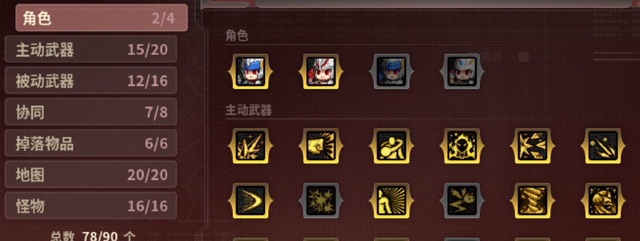Select the 角色 category tab
Image resolution: width=640 pixels, height=241 pixels.
(x=101, y=18)
